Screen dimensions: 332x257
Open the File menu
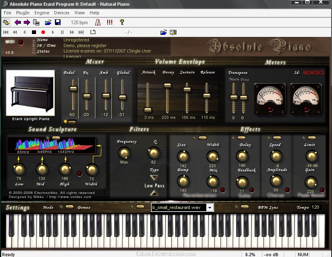[x=7, y=13]
